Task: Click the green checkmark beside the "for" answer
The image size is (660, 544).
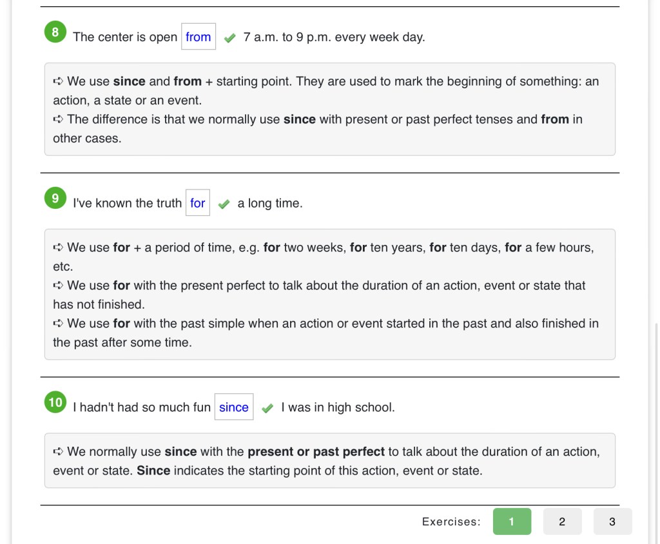Action: (x=224, y=204)
